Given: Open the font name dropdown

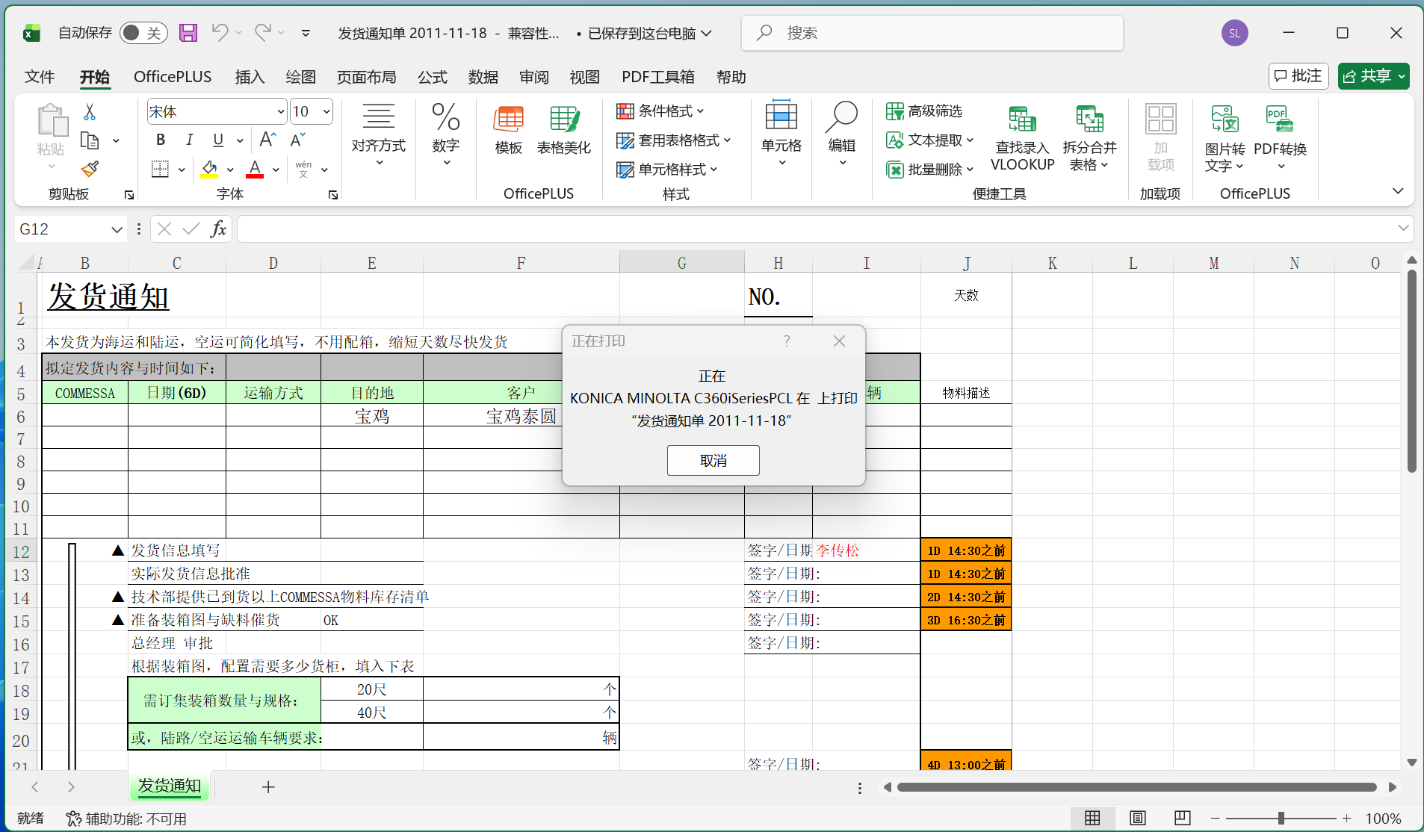Looking at the screenshot, I should (280, 112).
